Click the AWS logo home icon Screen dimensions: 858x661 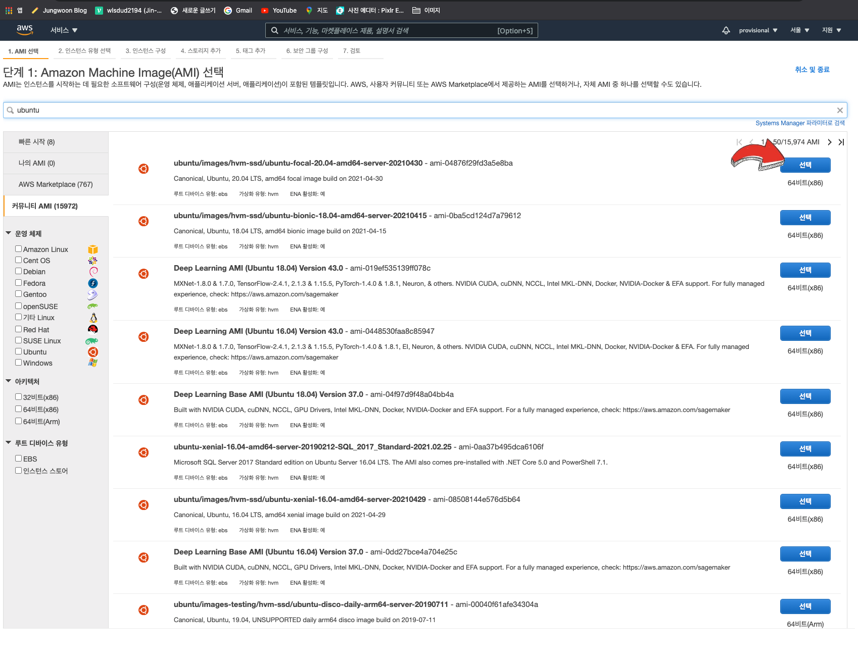tap(25, 30)
